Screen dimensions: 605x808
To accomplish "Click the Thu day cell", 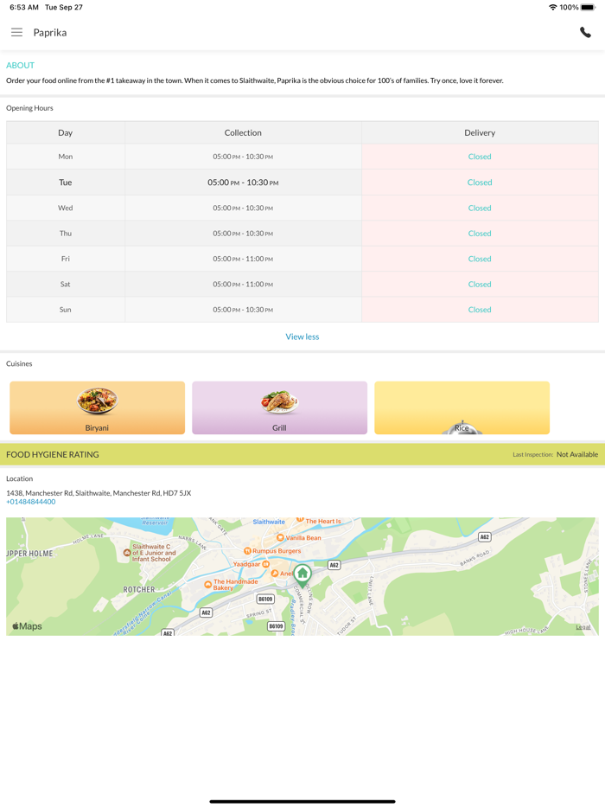I will coord(66,234).
